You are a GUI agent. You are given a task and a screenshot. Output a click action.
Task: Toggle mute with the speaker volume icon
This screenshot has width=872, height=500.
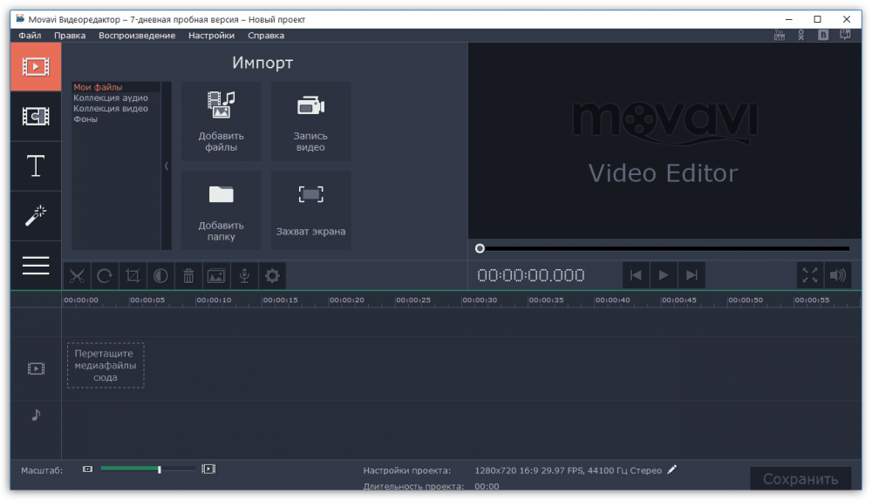point(837,275)
